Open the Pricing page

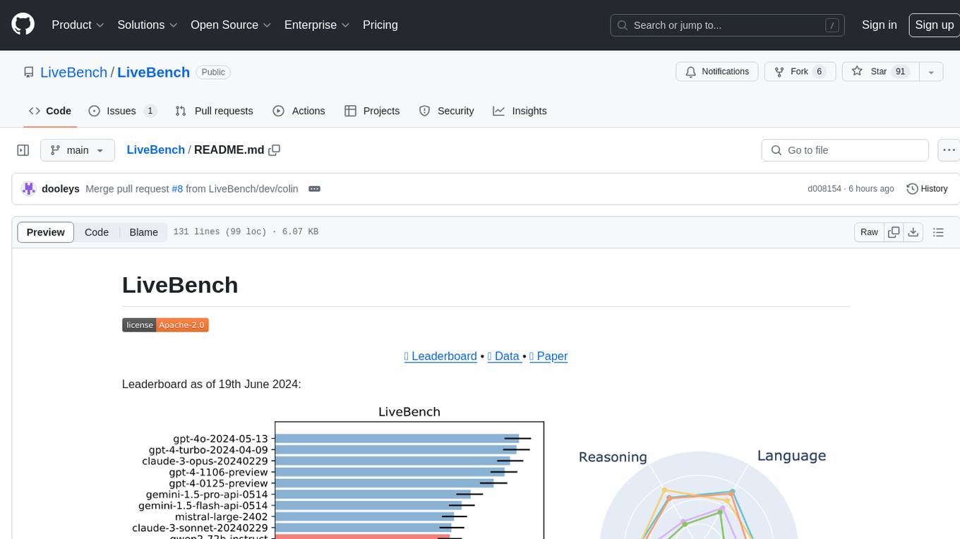[380, 25]
